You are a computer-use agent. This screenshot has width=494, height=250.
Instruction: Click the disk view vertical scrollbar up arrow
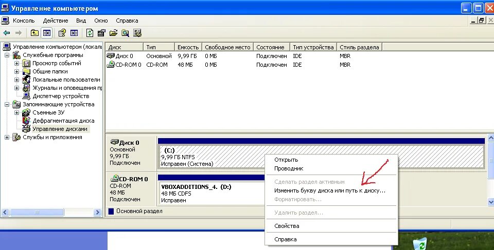pyautogui.click(x=490, y=138)
